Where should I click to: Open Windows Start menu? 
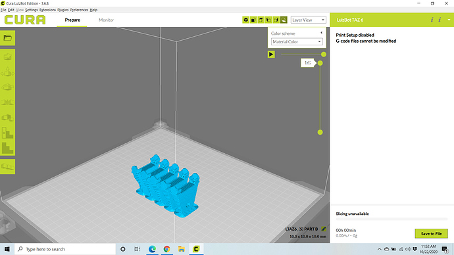click(7, 249)
